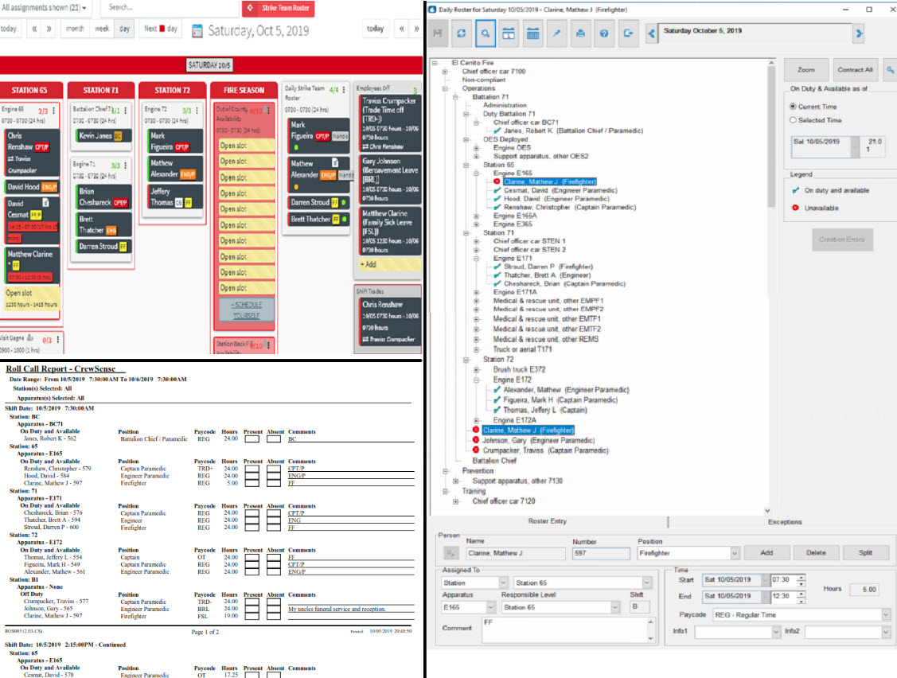The width and height of the screenshot is (897, 678).
Task: Open the single-day calendar icon in roster toolbar
Action: [509, 33]
